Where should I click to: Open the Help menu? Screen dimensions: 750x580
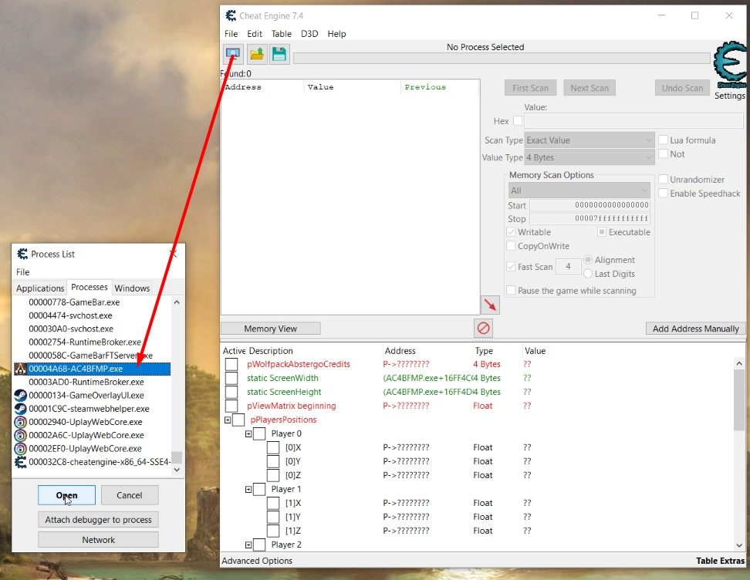coord(336,33)
